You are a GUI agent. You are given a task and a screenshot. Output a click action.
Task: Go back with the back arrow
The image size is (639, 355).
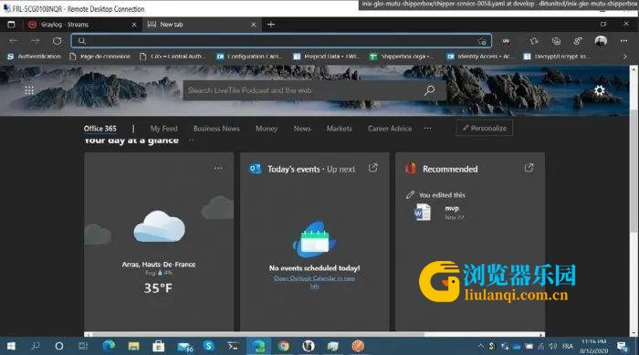tap(13, 41)
